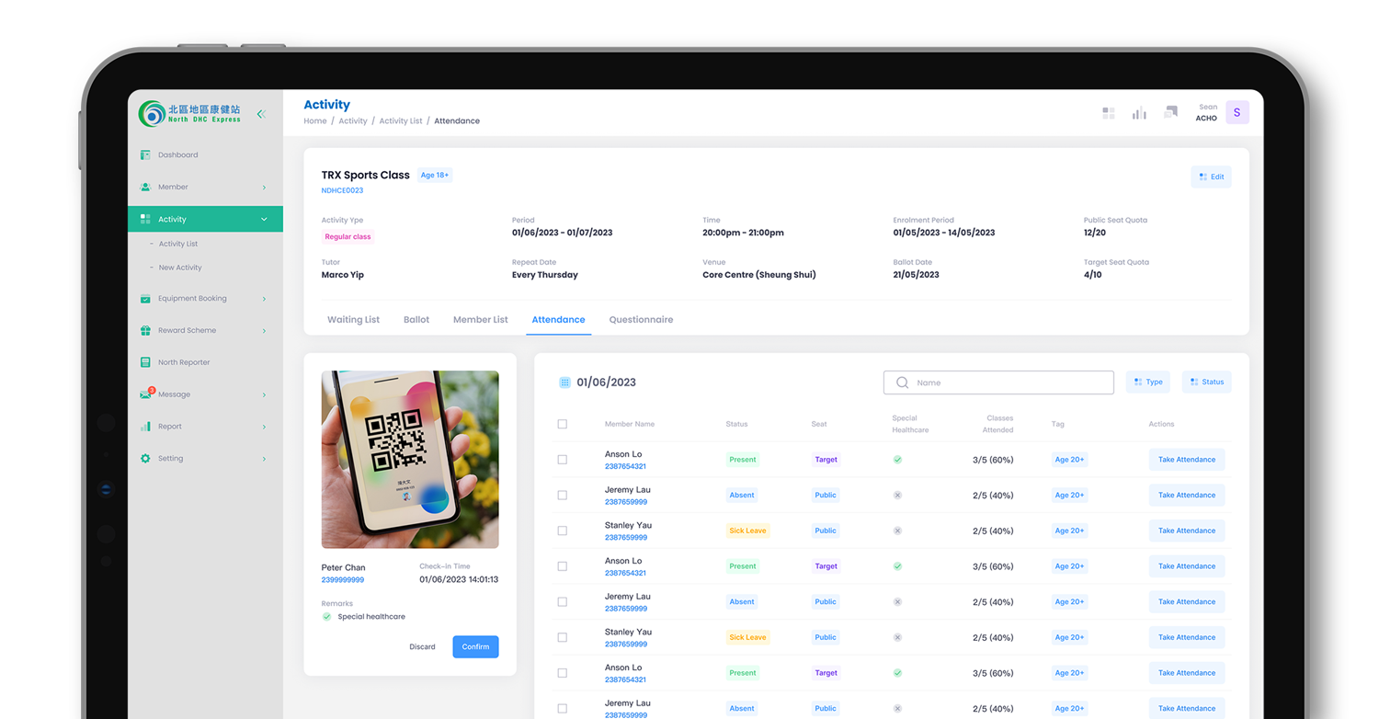Take Attendance for the first Anson Lo
This screenshot has height=719, width=1379.
pyautogui.click(x=1186, y=460)
